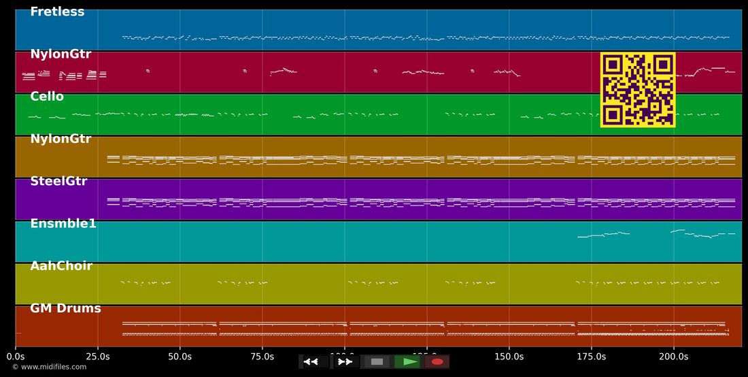The width and height of the screenshot is (748, 377).
Task: Select the SteelGtr track label
Action: (58, 181)
